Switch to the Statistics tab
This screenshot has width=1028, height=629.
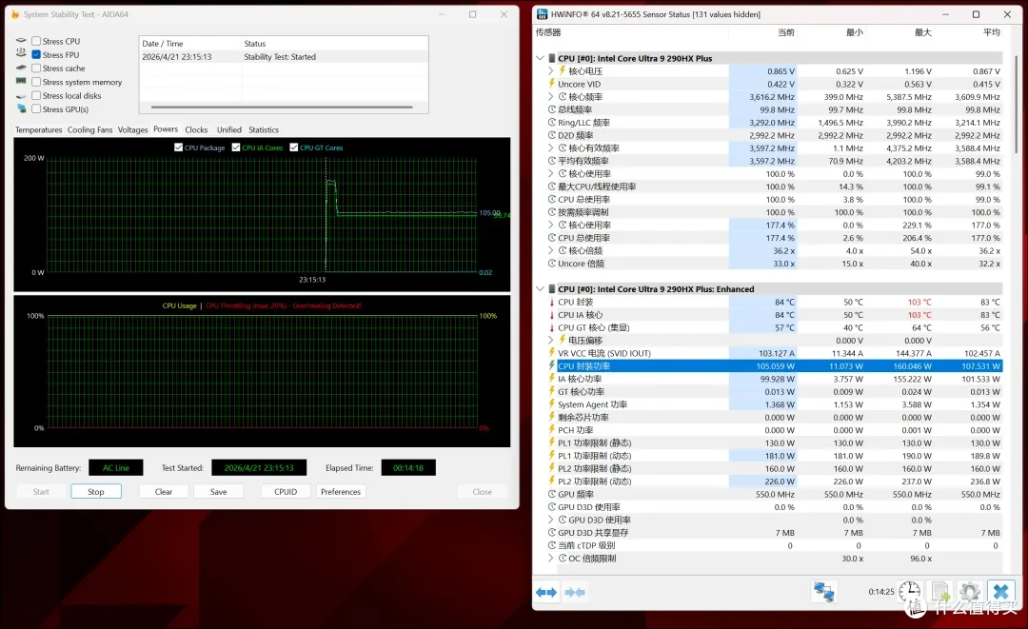point(264,129)
